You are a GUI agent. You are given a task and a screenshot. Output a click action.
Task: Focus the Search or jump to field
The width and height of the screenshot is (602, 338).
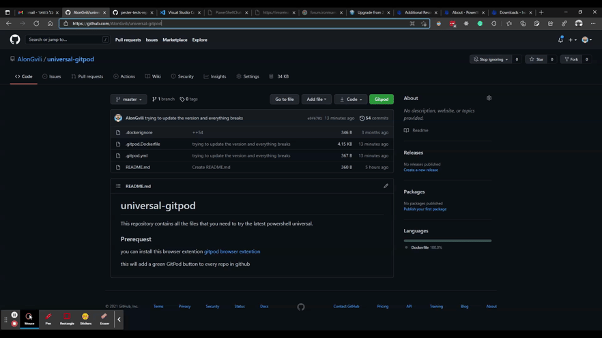point(67,40)
